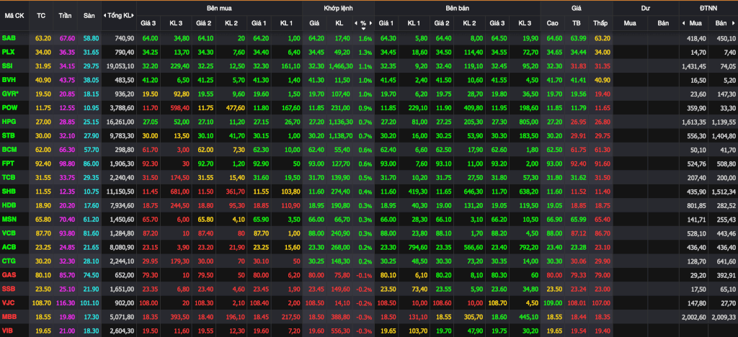Screen dimensions: 738x337
Task: Click the right arrow beside % column header
Action: tap(371, 22)
